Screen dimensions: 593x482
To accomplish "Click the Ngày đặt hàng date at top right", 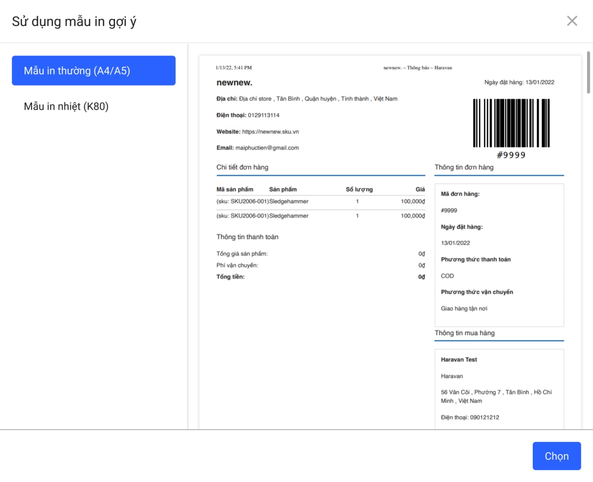I will 519,82.
